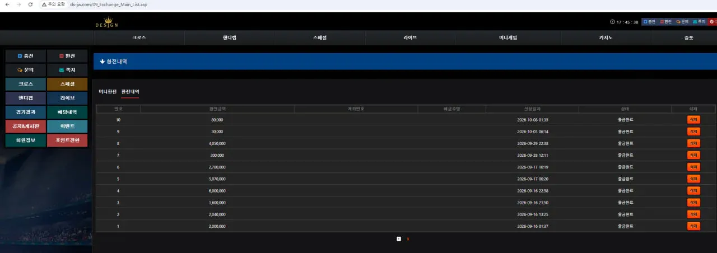Click the sidebar 스페셜 button

67,84
